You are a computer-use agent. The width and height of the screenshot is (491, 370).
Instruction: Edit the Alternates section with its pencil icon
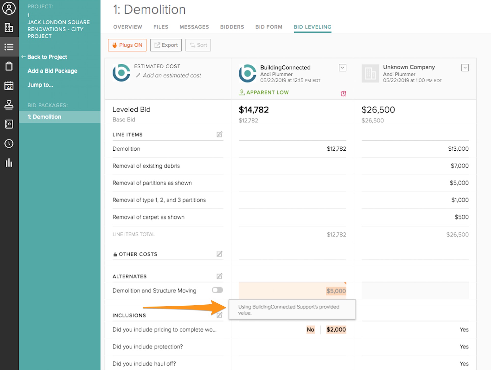(219, 276)
